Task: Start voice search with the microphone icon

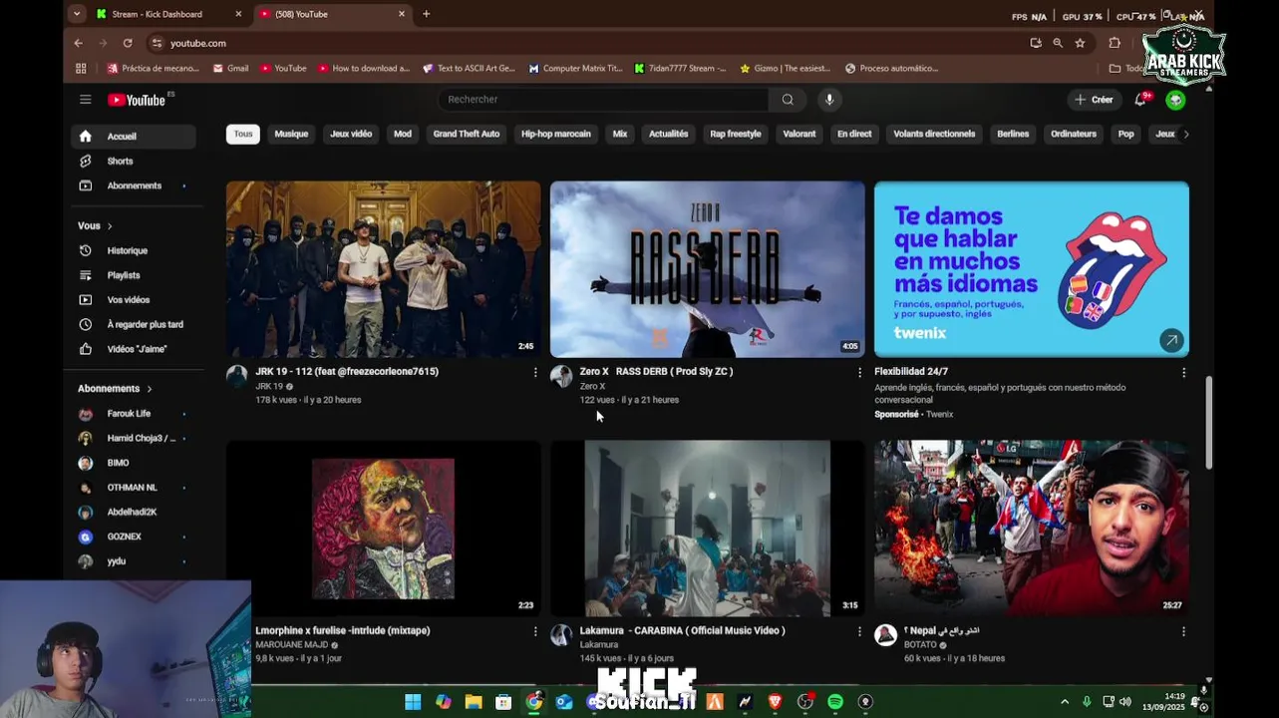Action: point(829,100)
